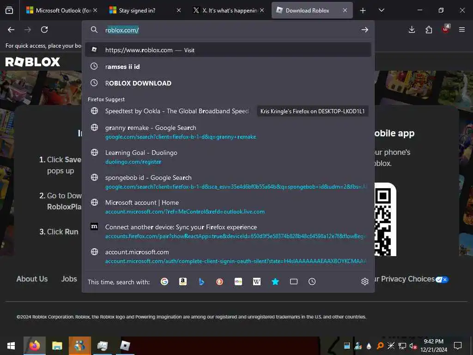Choose 'ROBLOX DOWNLOAD' history suggestion

pyautogui.click(x=228, y=83)
